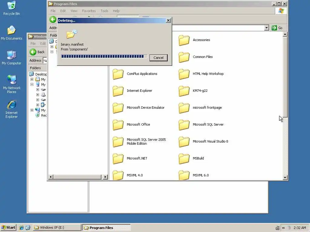The height and width of the screenshot is (232, 310).
Task: Switch to Windows XP (E:) taskbar button
Action: click(x=57, y=227)
